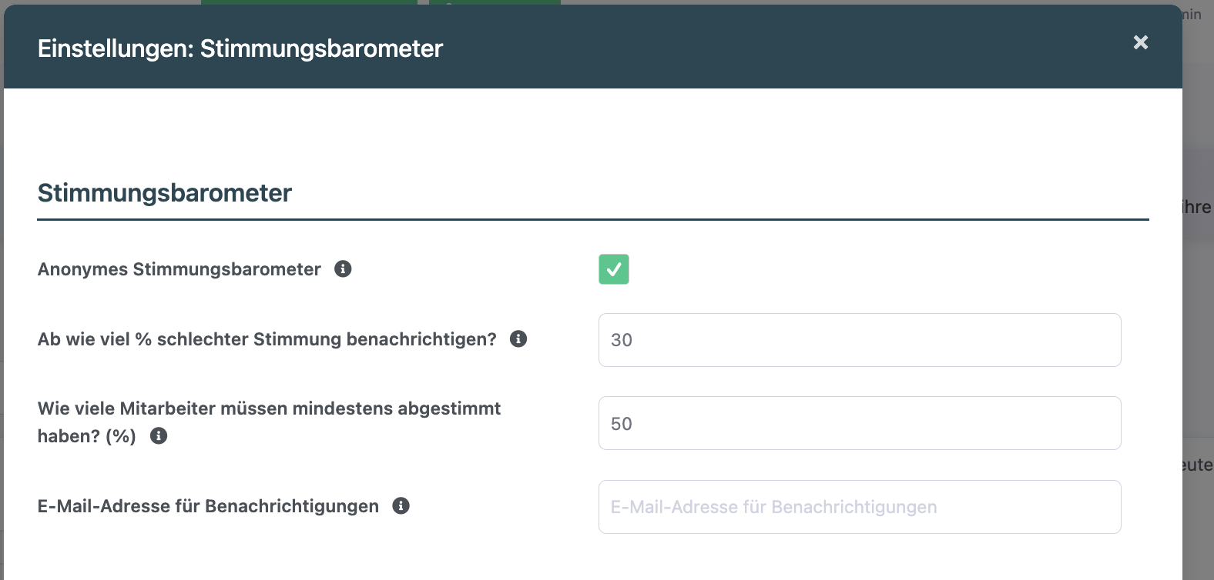This screenshot has height=580, width=1214.
Task: Click the 'E-Mail-Adresse für Benachrichtigungen' label
Action: coord(208,506)
